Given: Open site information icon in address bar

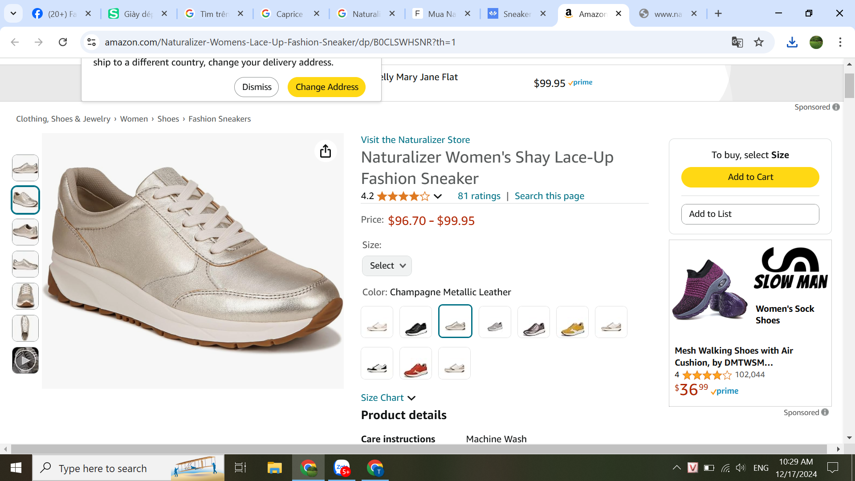Looking at the screenshot, I should (x=91, y=42).
